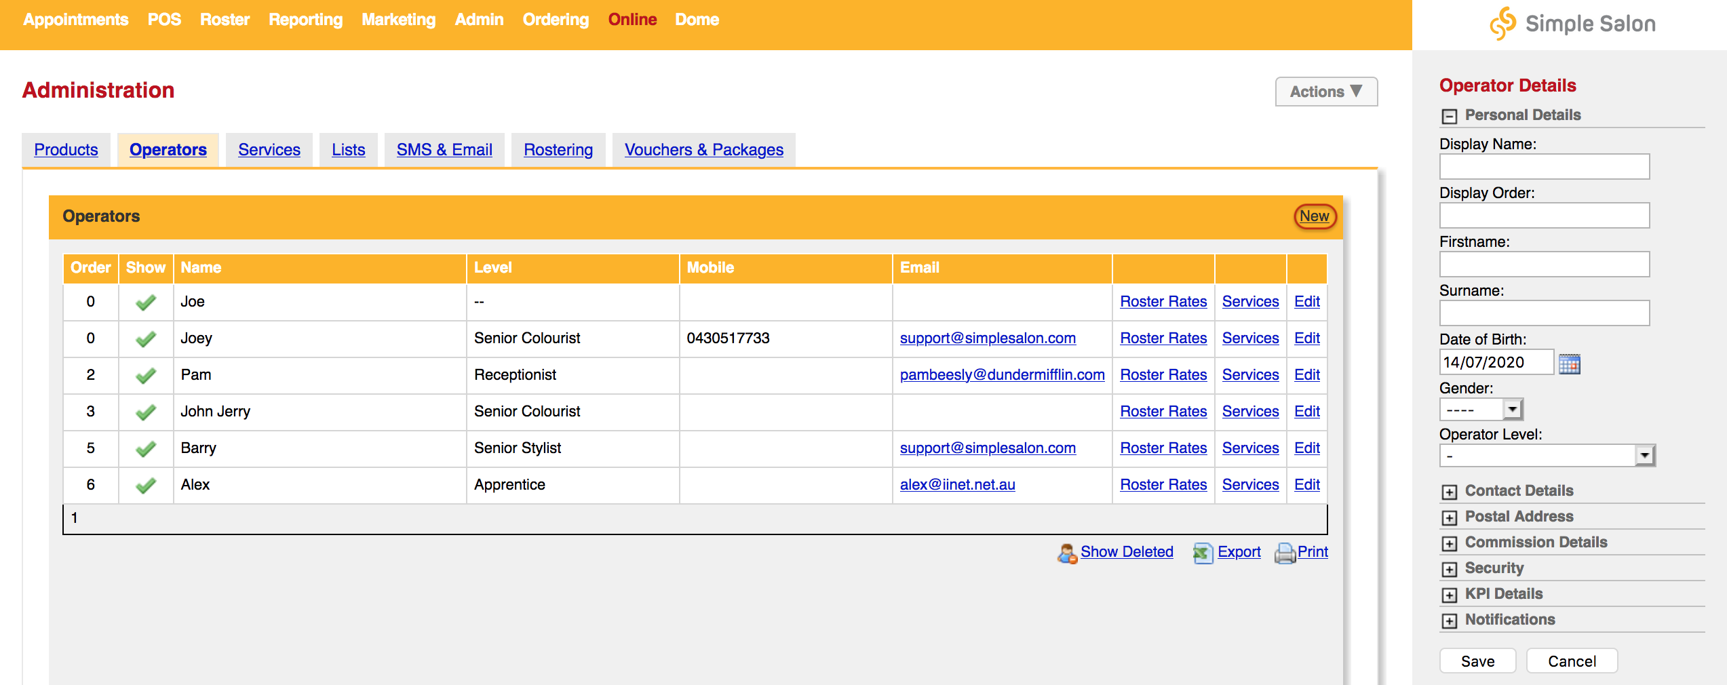Screen dimensions: 1727x685
Task: Open the date picker calendar icon
Action: coord(1570,364)
